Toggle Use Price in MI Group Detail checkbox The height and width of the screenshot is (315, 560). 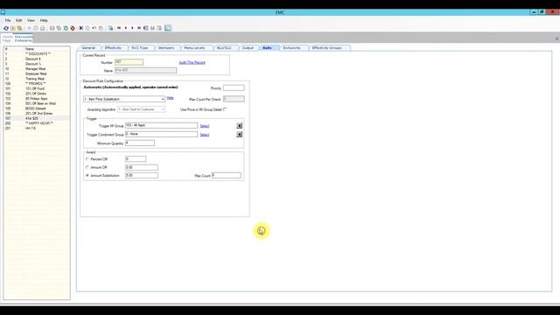tap(226, 109)
